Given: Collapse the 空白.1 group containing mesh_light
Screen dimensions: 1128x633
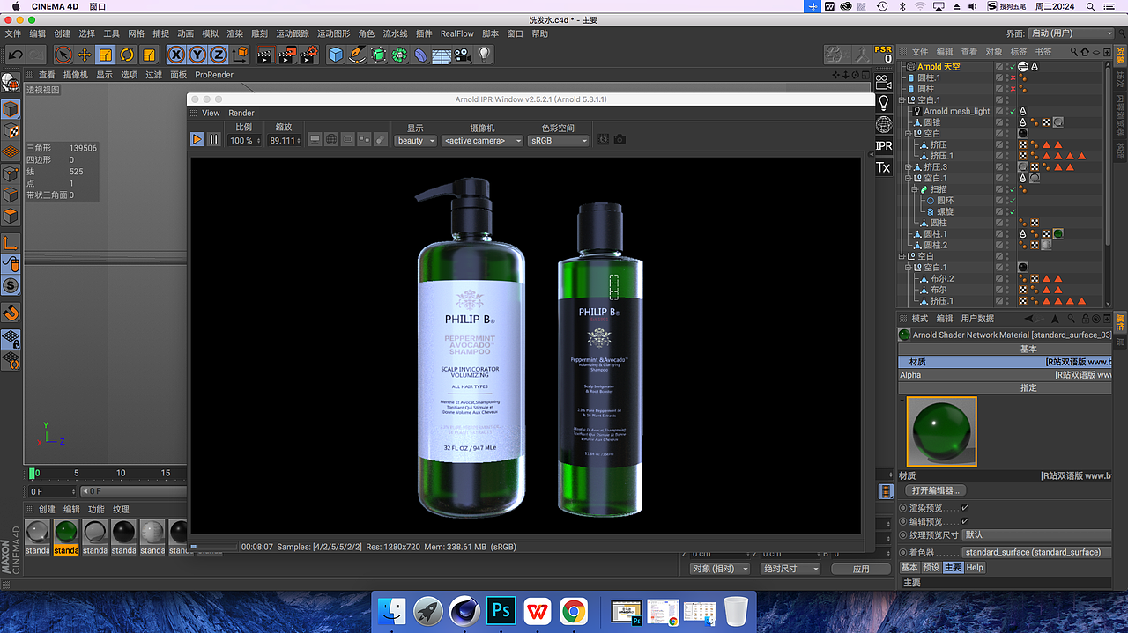Looking at the screenshot, I should 902,100.
